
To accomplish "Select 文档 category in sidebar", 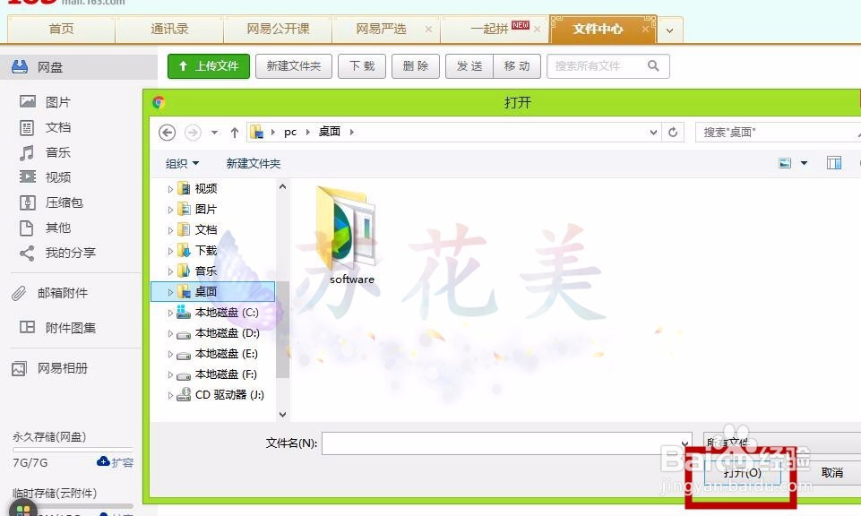I will coord(57,127).
